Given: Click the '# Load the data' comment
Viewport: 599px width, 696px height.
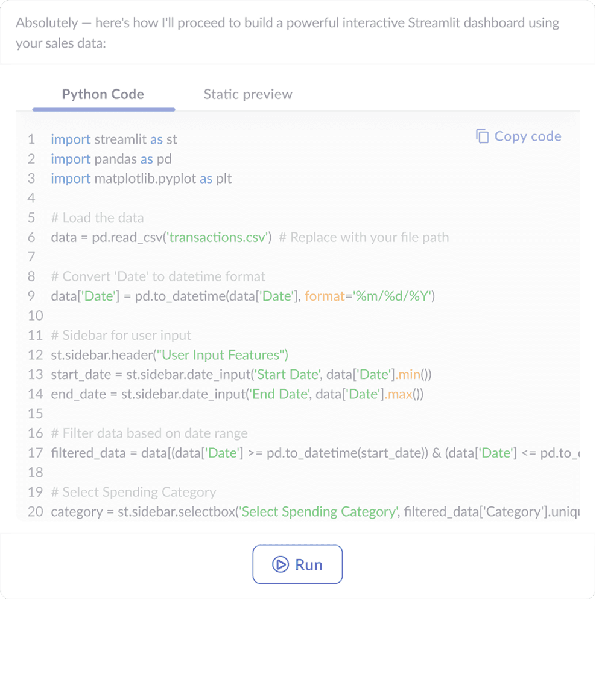Looking at the screenshot, I should (97, 218).
